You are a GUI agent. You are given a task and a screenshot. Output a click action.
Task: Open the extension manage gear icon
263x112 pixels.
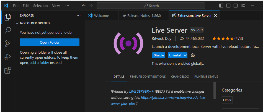coord(193,55)
